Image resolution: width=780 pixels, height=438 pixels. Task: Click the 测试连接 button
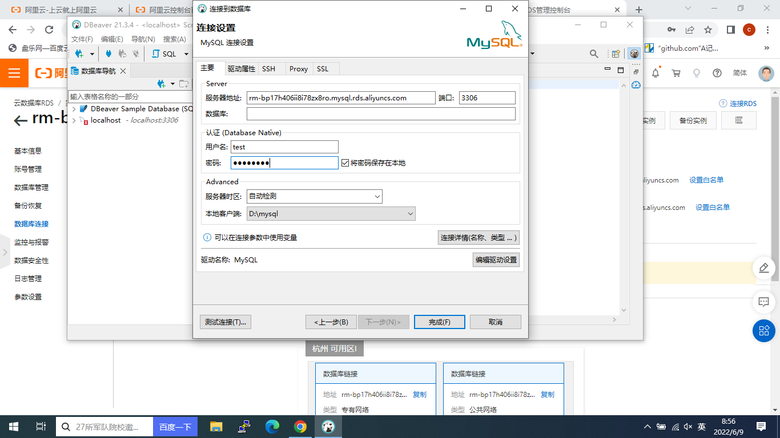pos(225,322)
